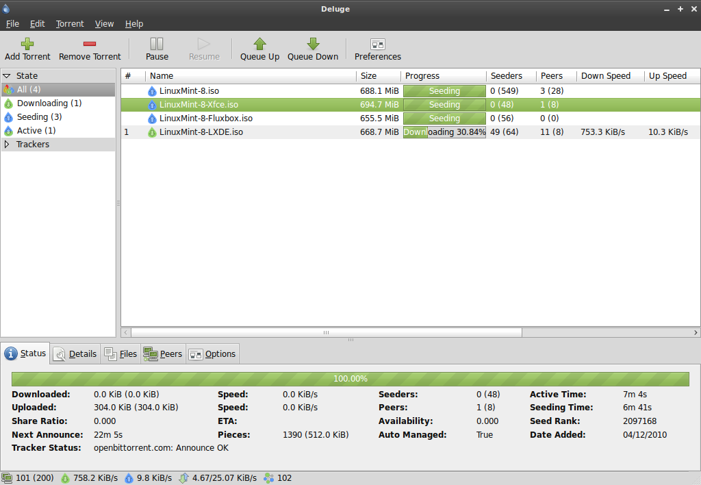
Task: Click the 753.3 KiB/s down speed cell
Action: click(x=602, y=132)
